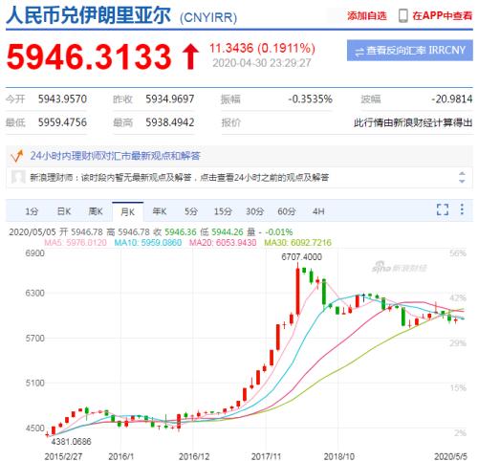Select the 年K chart tab
This screenshot has height=461, width=478.
pyautogui.click(x=160, y=211)
